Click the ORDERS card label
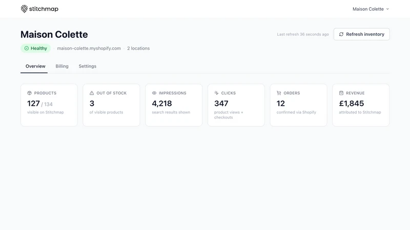410x230 pixels. coord(292,93)
